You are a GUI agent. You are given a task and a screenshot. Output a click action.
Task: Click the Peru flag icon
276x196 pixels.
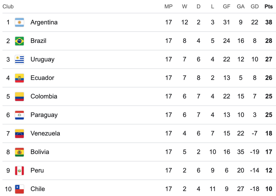coord(19,170)
